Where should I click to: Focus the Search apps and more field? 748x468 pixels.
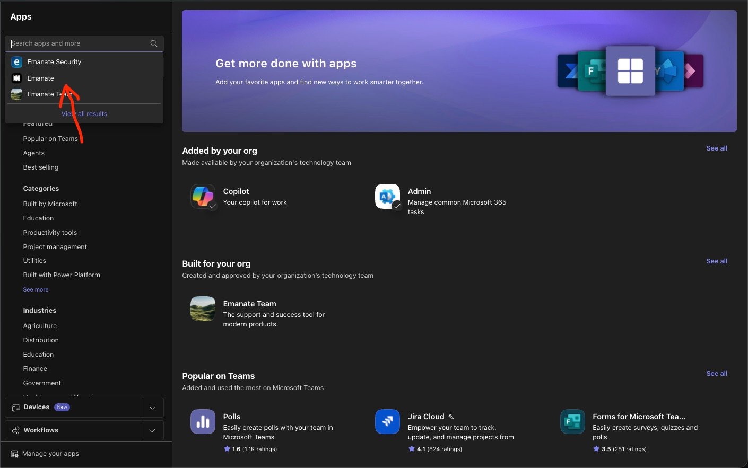click(x=84, y=43)
